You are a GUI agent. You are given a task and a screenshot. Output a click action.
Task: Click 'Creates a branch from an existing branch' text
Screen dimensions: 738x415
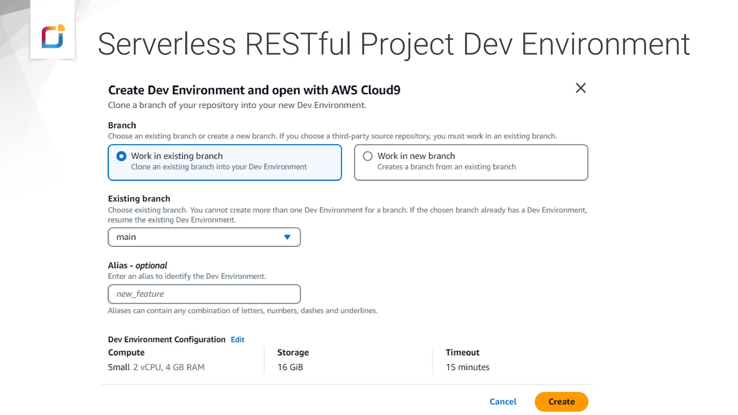tap(446, 167)
